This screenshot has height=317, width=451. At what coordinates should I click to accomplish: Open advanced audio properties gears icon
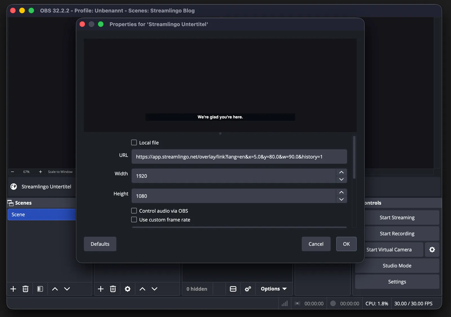(x=248, y=289)
